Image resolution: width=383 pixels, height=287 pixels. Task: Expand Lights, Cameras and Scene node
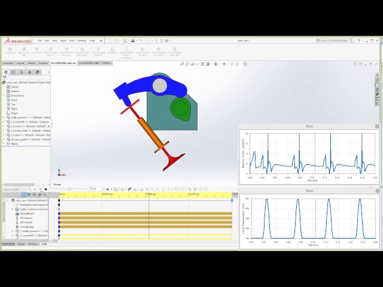tap(13, 209)
